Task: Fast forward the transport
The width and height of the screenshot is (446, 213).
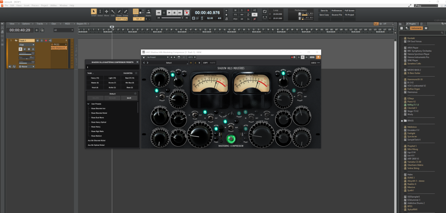Action: click(x=180, y=12)
